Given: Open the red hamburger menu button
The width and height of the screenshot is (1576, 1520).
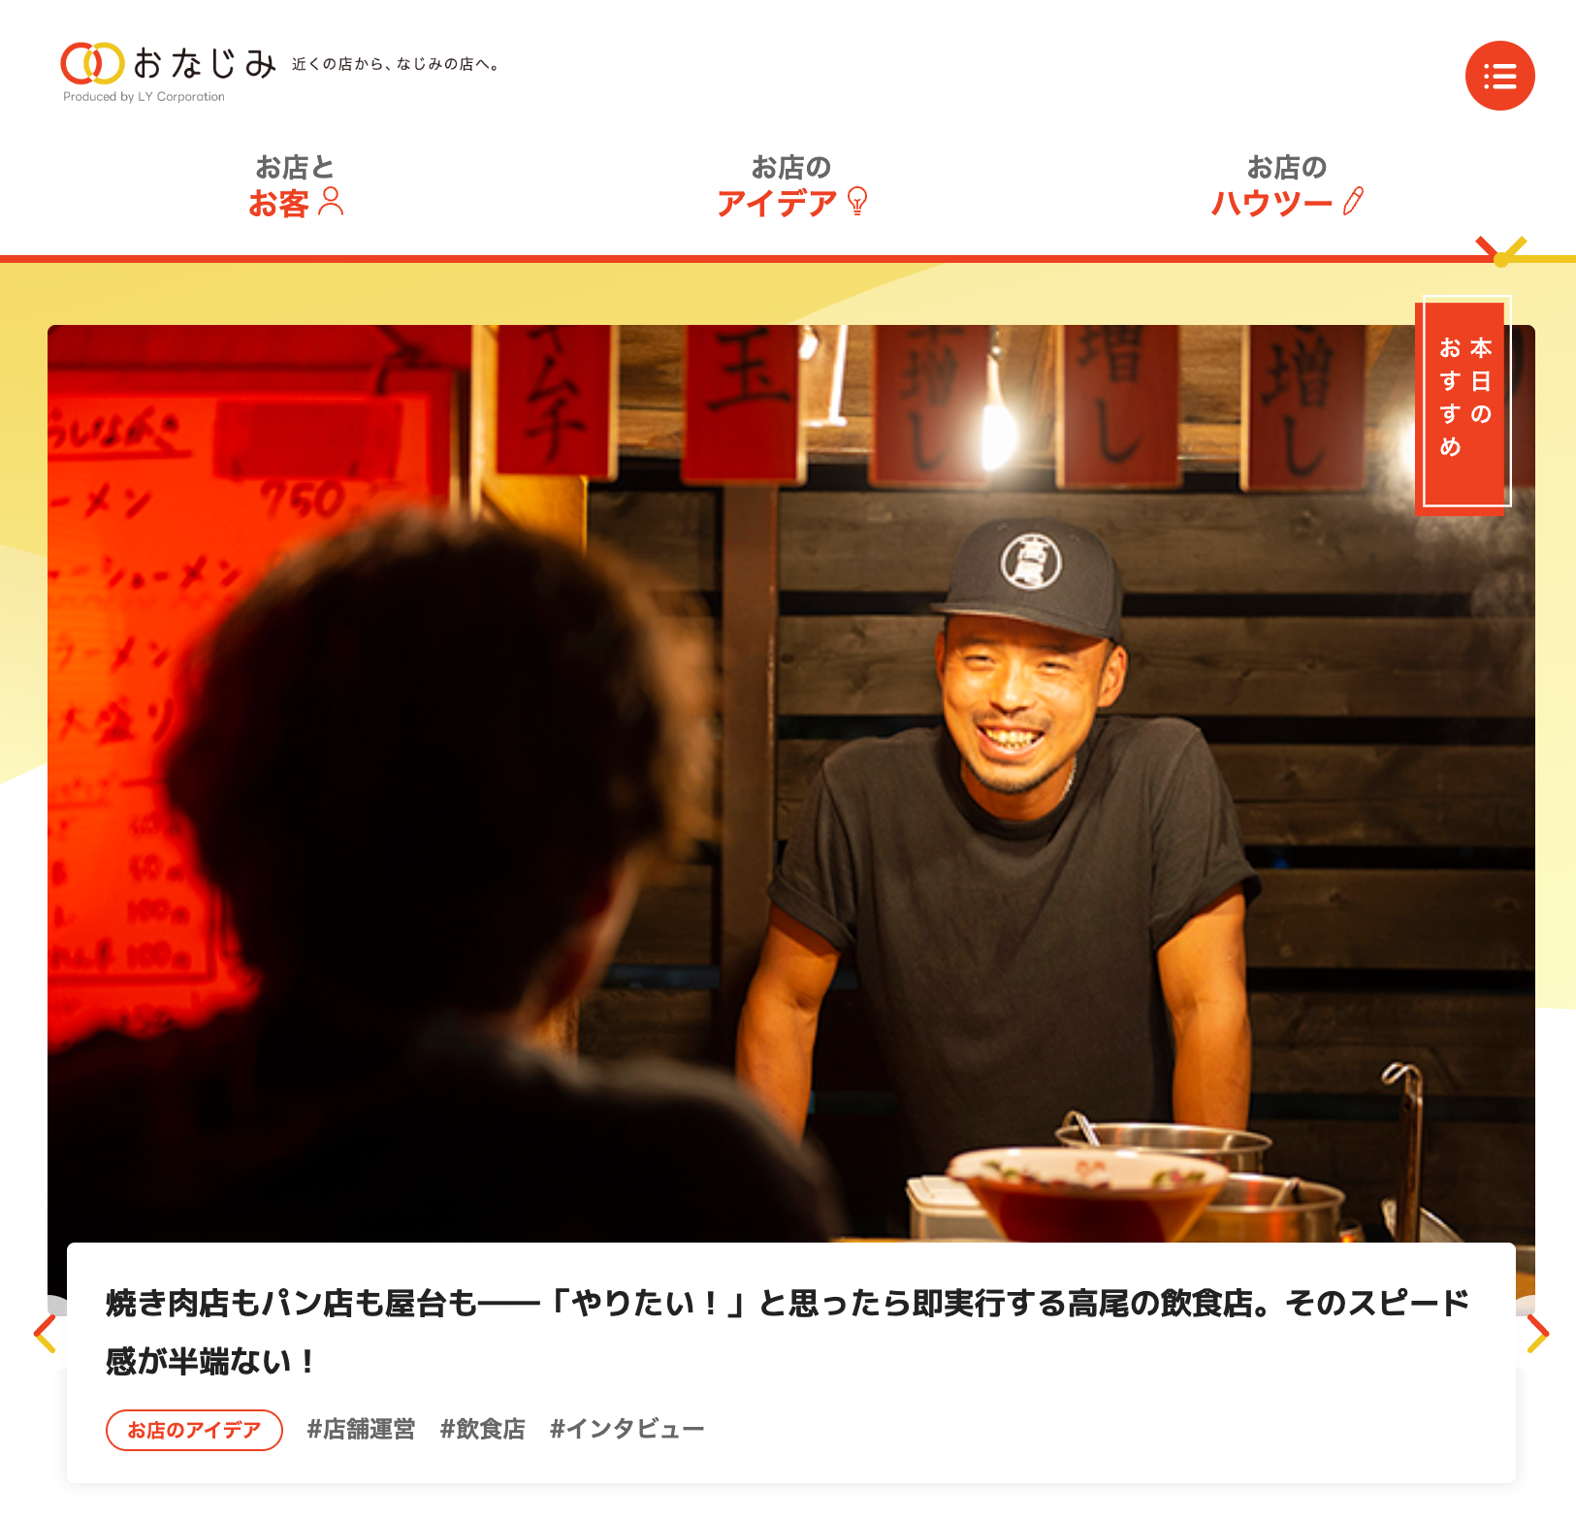Looking at the screenshot, I should (1499, 76).
